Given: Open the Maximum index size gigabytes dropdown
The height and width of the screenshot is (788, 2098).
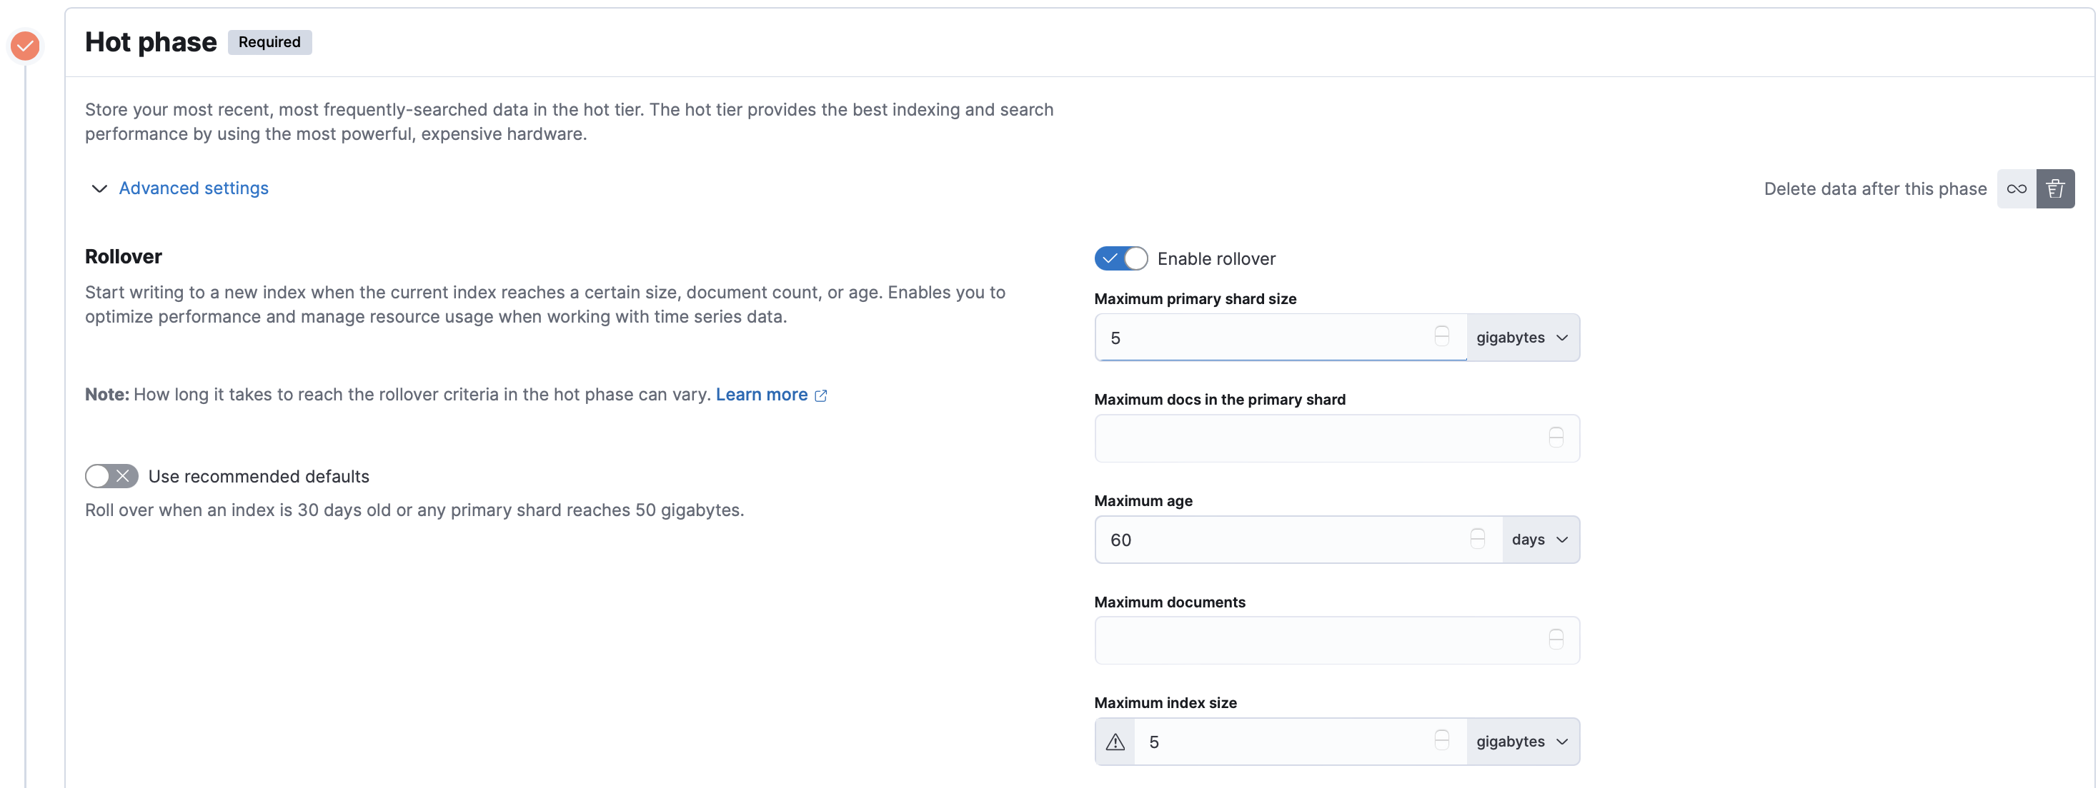Looking at the screenshot, I should coord(1522,742).
